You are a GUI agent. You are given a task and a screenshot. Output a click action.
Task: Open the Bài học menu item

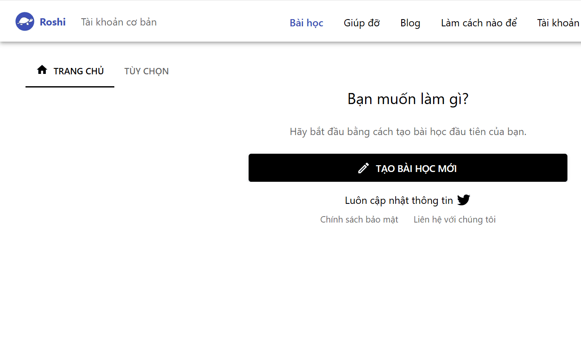click(306, 23)
